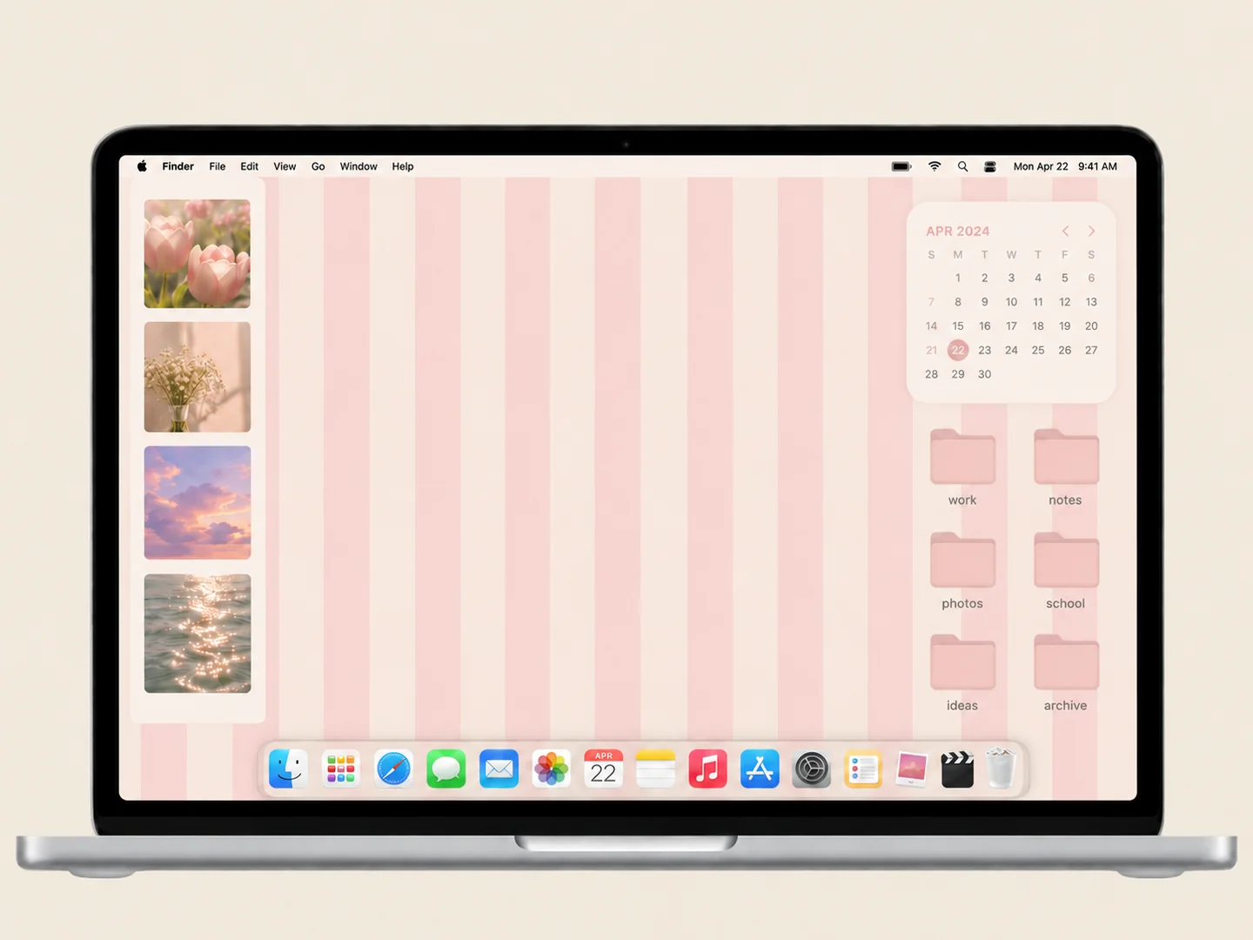The width and height of the screenshot is (1253, 940).
Task: Open the Calendar app in the dock
Action: tap(603, 769)
